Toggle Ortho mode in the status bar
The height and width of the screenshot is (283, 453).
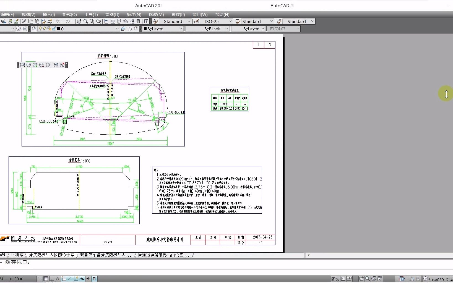52,279
